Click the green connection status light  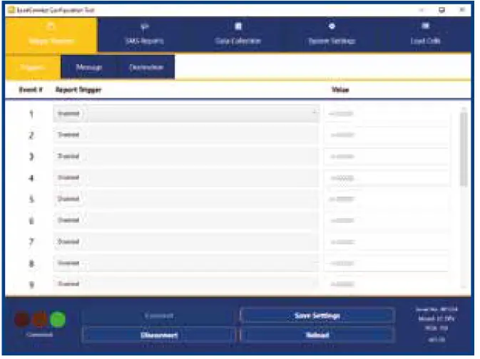click(x=58, y=319)
